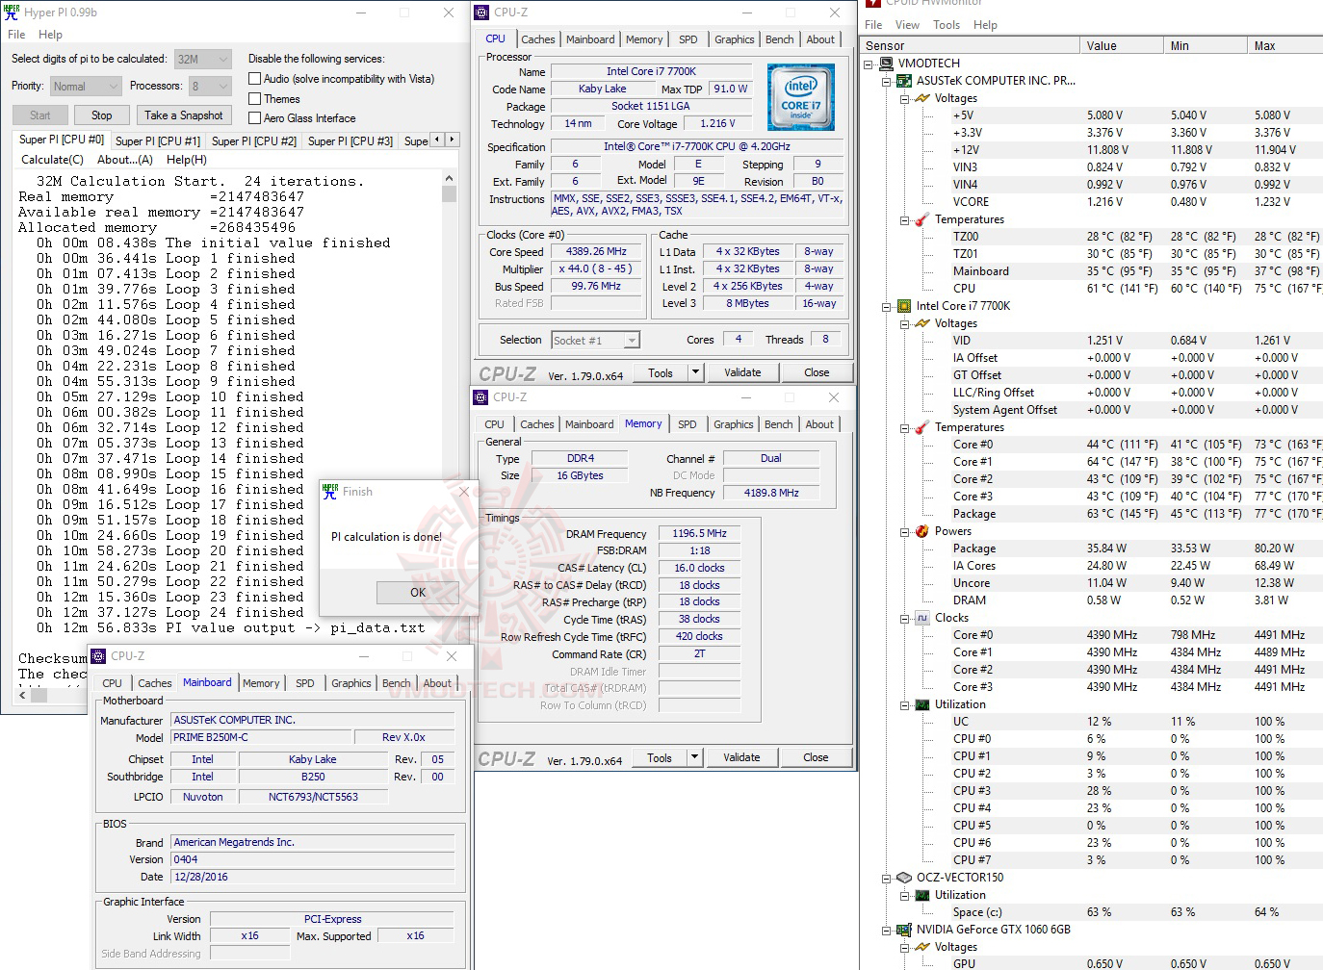The image size is (1323, 970).
Task: Open the digits of pi 32M dropdown
Action: (203, 59)
